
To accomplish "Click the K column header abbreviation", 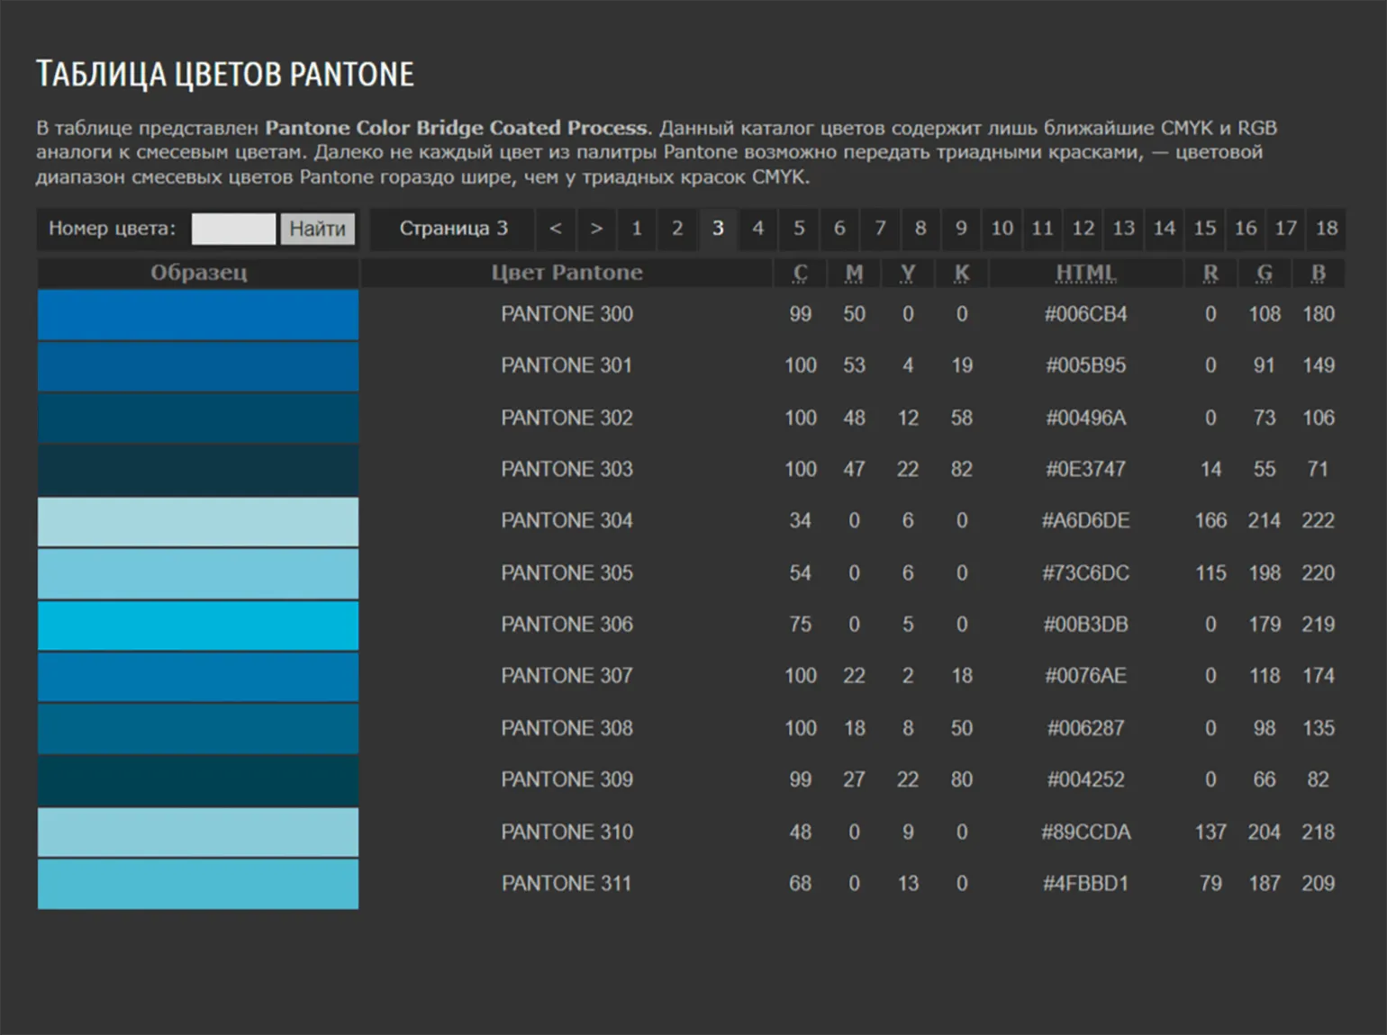I will (x=961, y=273).
